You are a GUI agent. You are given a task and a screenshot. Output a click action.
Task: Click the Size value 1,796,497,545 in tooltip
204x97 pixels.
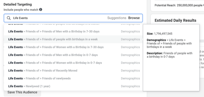[x=163, y=34]
